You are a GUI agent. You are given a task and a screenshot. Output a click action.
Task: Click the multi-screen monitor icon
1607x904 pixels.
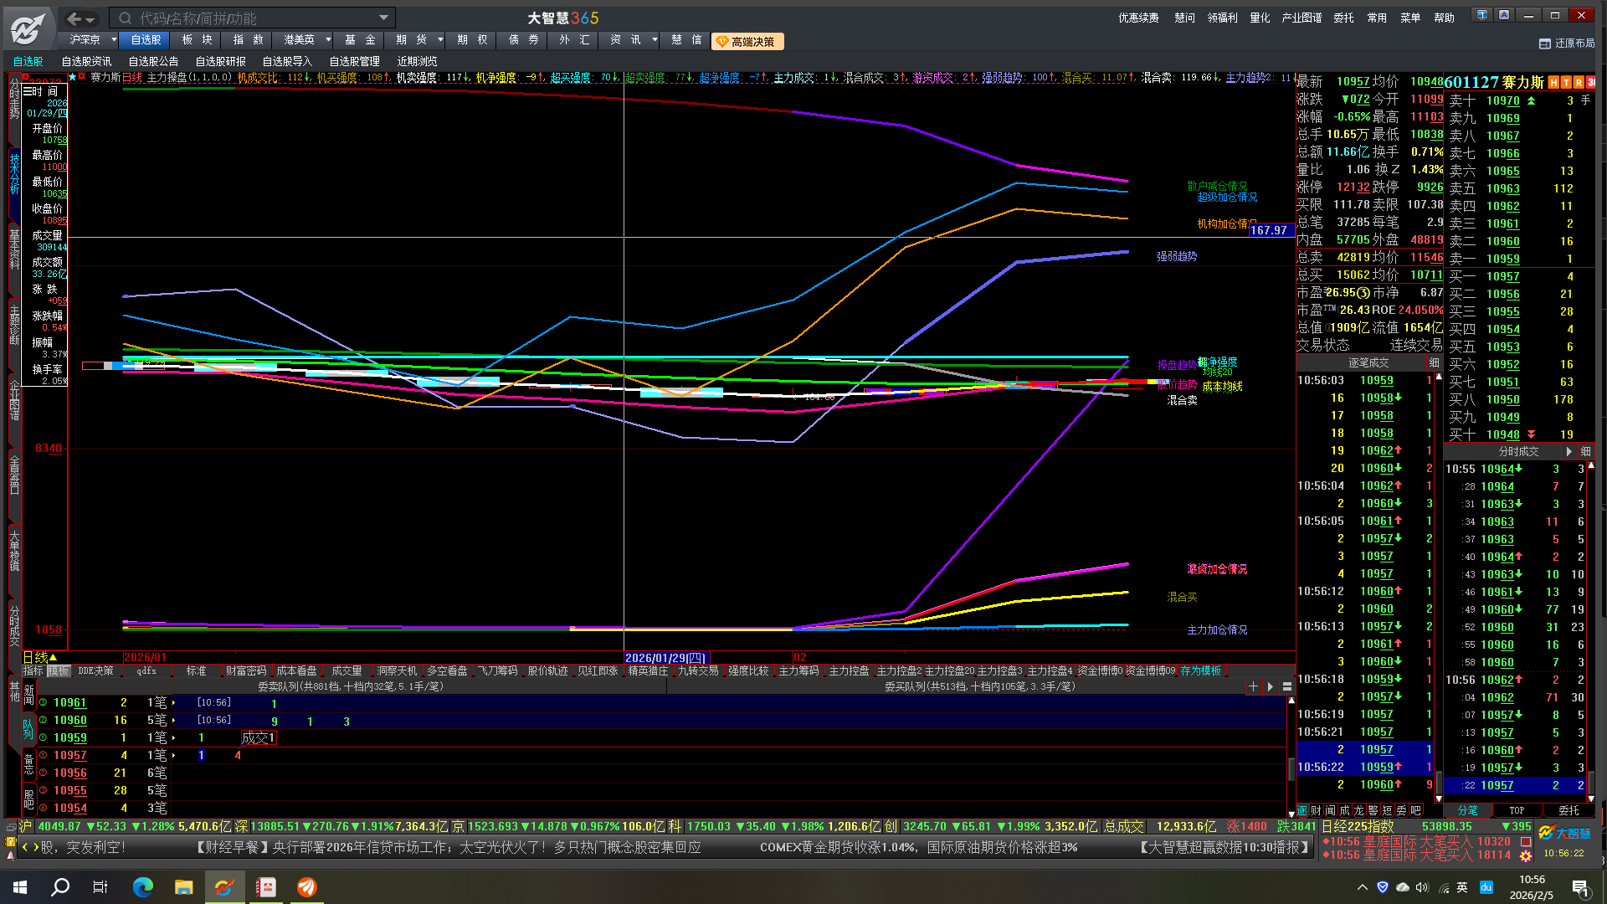coord(1482,15)
